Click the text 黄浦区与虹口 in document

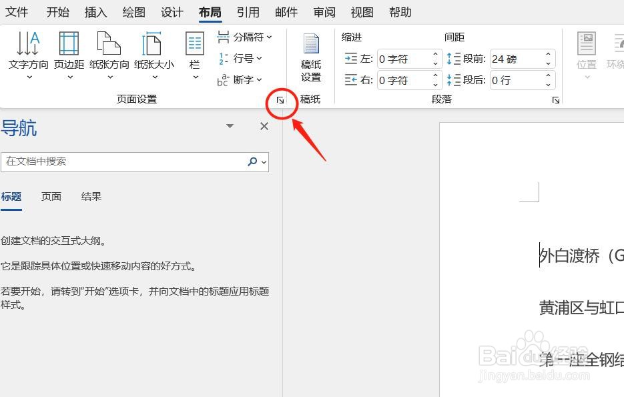tap(581, 308)
